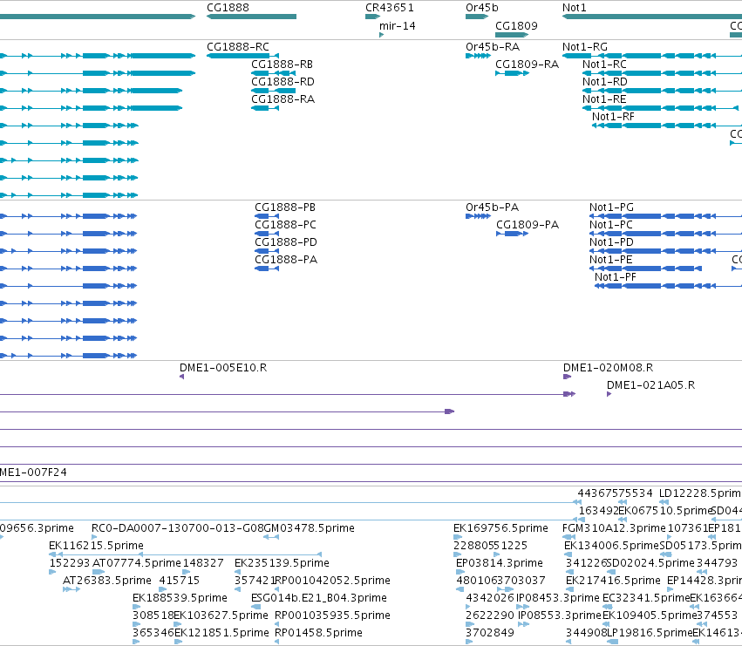742x646 pixels.
Task: Click EST IP08453.3prime
Action: click(x=557, y=598)
